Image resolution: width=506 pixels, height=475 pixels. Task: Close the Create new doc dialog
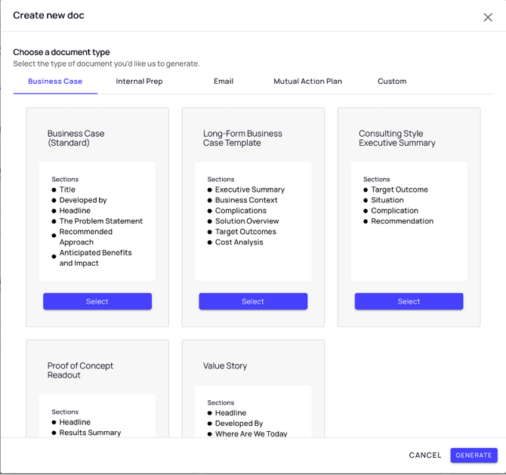[488, 17]
